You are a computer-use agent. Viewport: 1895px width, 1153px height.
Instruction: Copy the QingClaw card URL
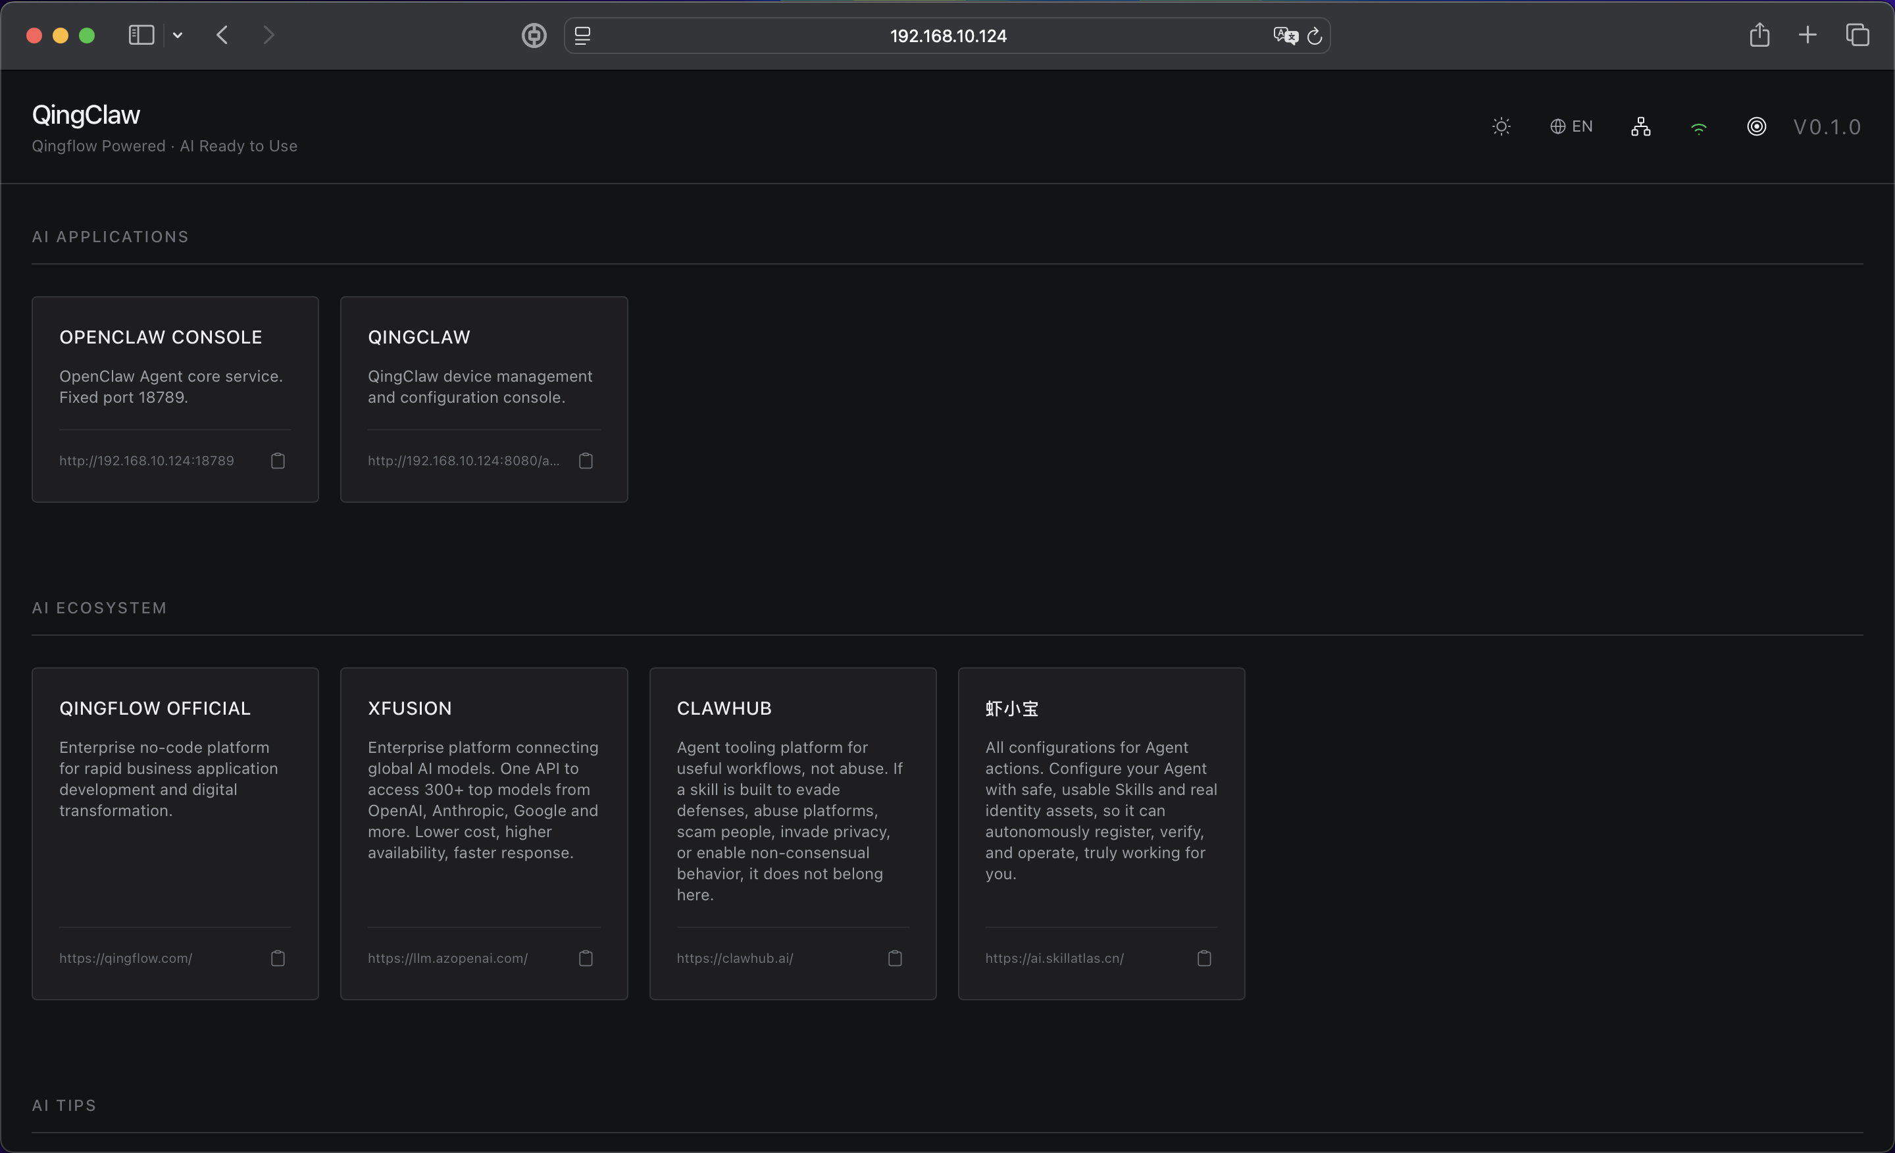point(586,461)
